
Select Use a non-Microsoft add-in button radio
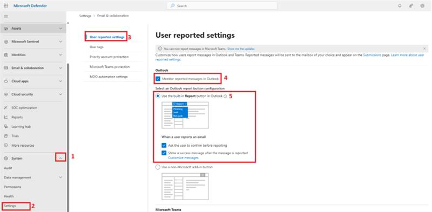coord(158,167)
